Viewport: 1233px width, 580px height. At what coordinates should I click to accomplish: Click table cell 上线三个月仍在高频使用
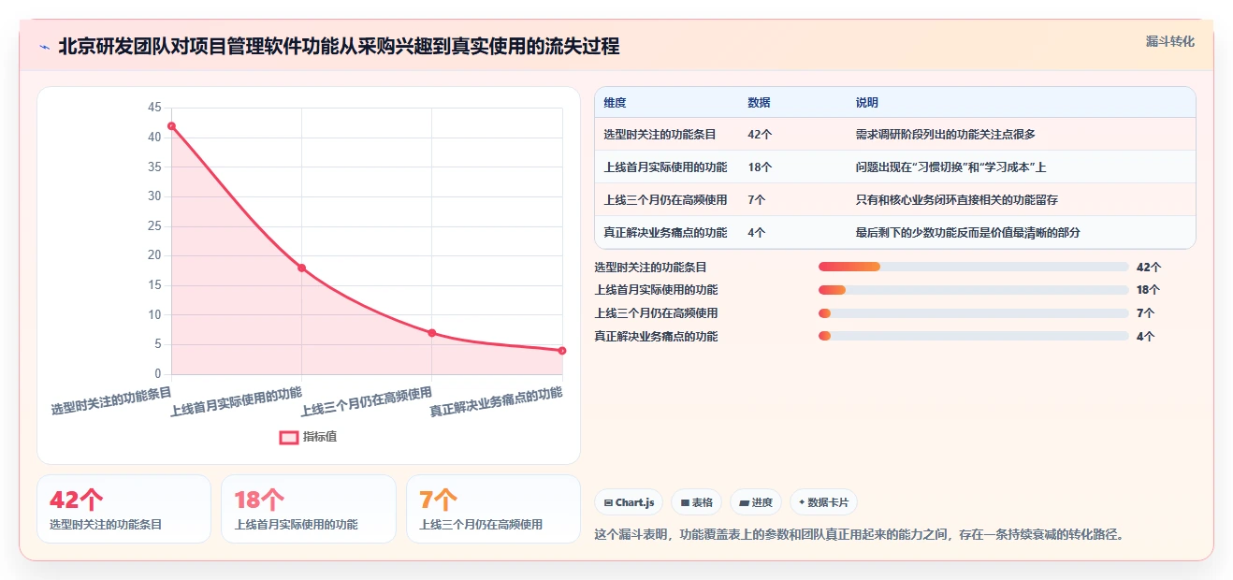(665, 200)
